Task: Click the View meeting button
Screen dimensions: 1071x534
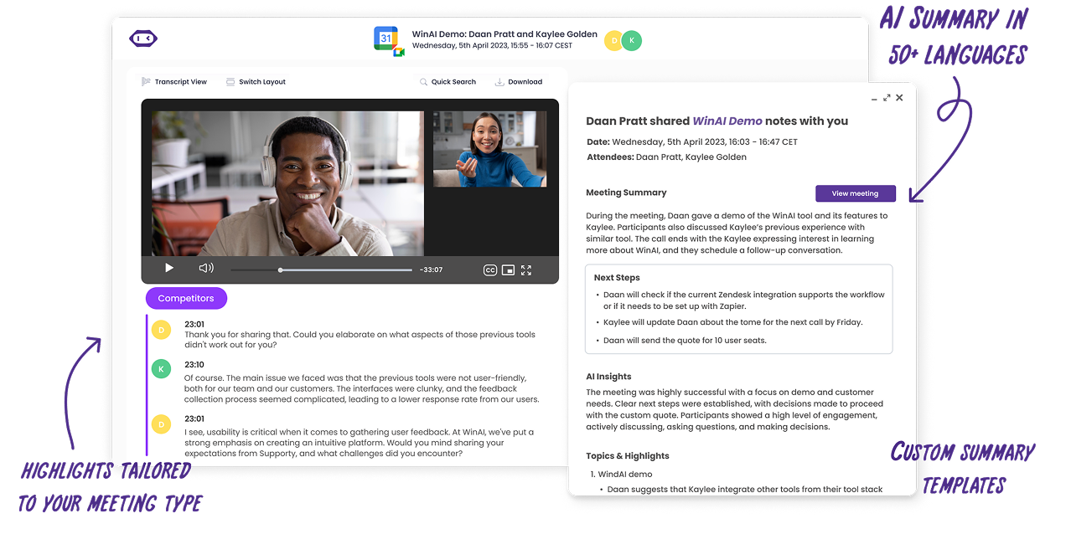Action: pyautogui.click(x=856, y=193)
